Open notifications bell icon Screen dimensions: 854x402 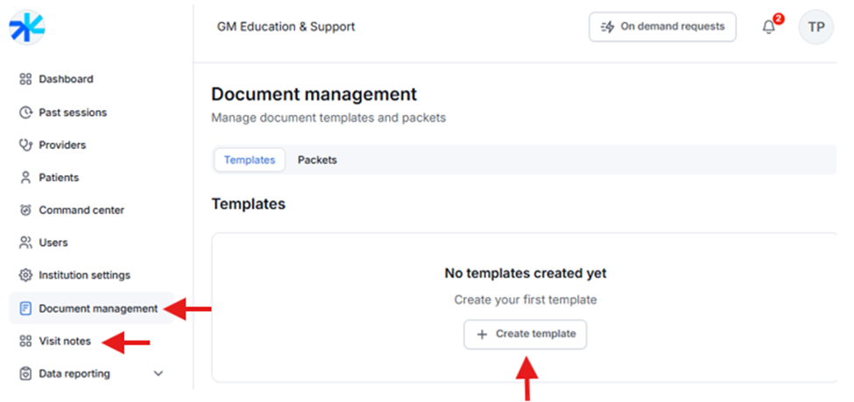tap(769, 27)
